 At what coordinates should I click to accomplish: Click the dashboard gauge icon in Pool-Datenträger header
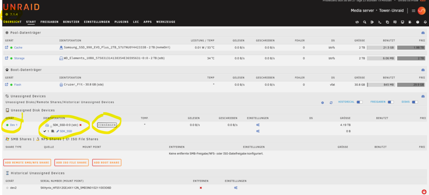423,33
